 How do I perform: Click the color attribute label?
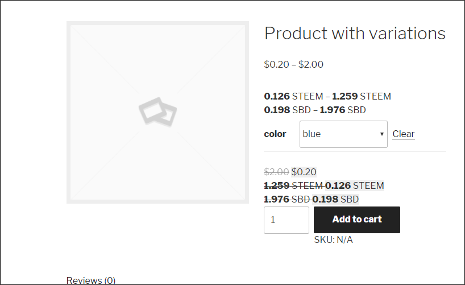point(275,134)
